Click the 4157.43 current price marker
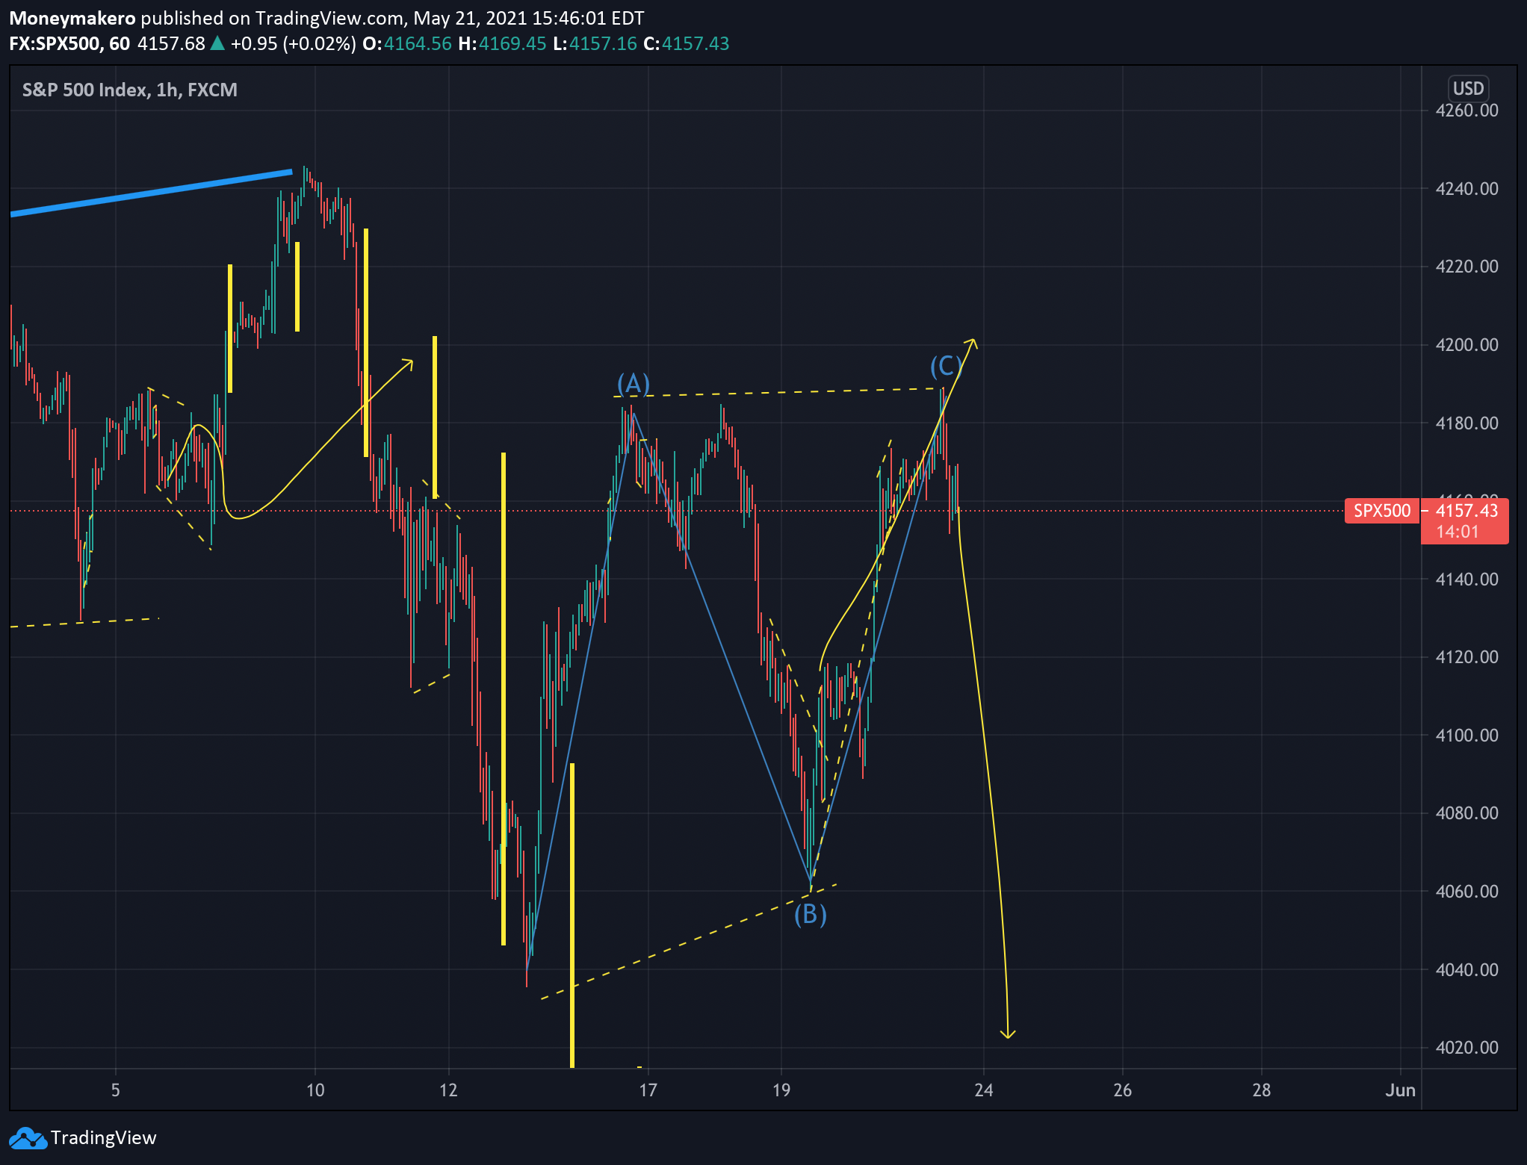The width and height of the screenshot is (1527, 1165). click(1466, 511)
